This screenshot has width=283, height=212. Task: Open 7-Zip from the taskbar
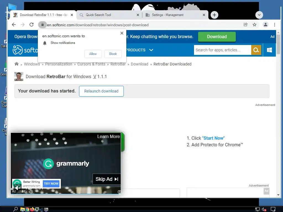pos(46,209)
